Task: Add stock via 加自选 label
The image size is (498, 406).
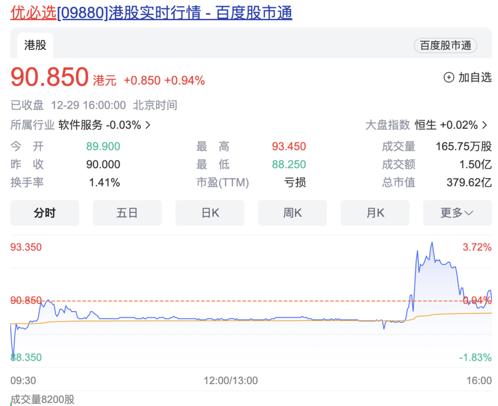Action: point(475,78)
